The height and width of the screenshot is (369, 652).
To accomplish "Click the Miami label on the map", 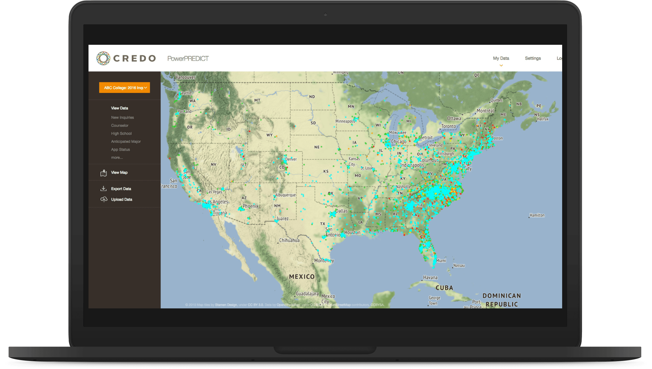I will click(441, 261).
